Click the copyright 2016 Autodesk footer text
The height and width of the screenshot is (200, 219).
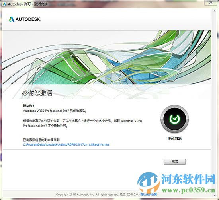(88, 194)
